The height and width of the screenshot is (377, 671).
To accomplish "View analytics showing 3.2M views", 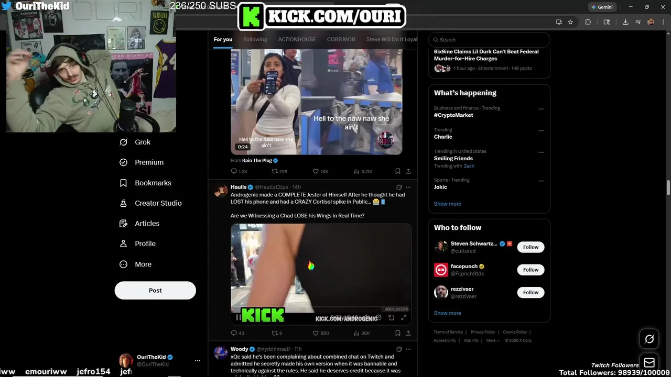I will coord(363,171).
